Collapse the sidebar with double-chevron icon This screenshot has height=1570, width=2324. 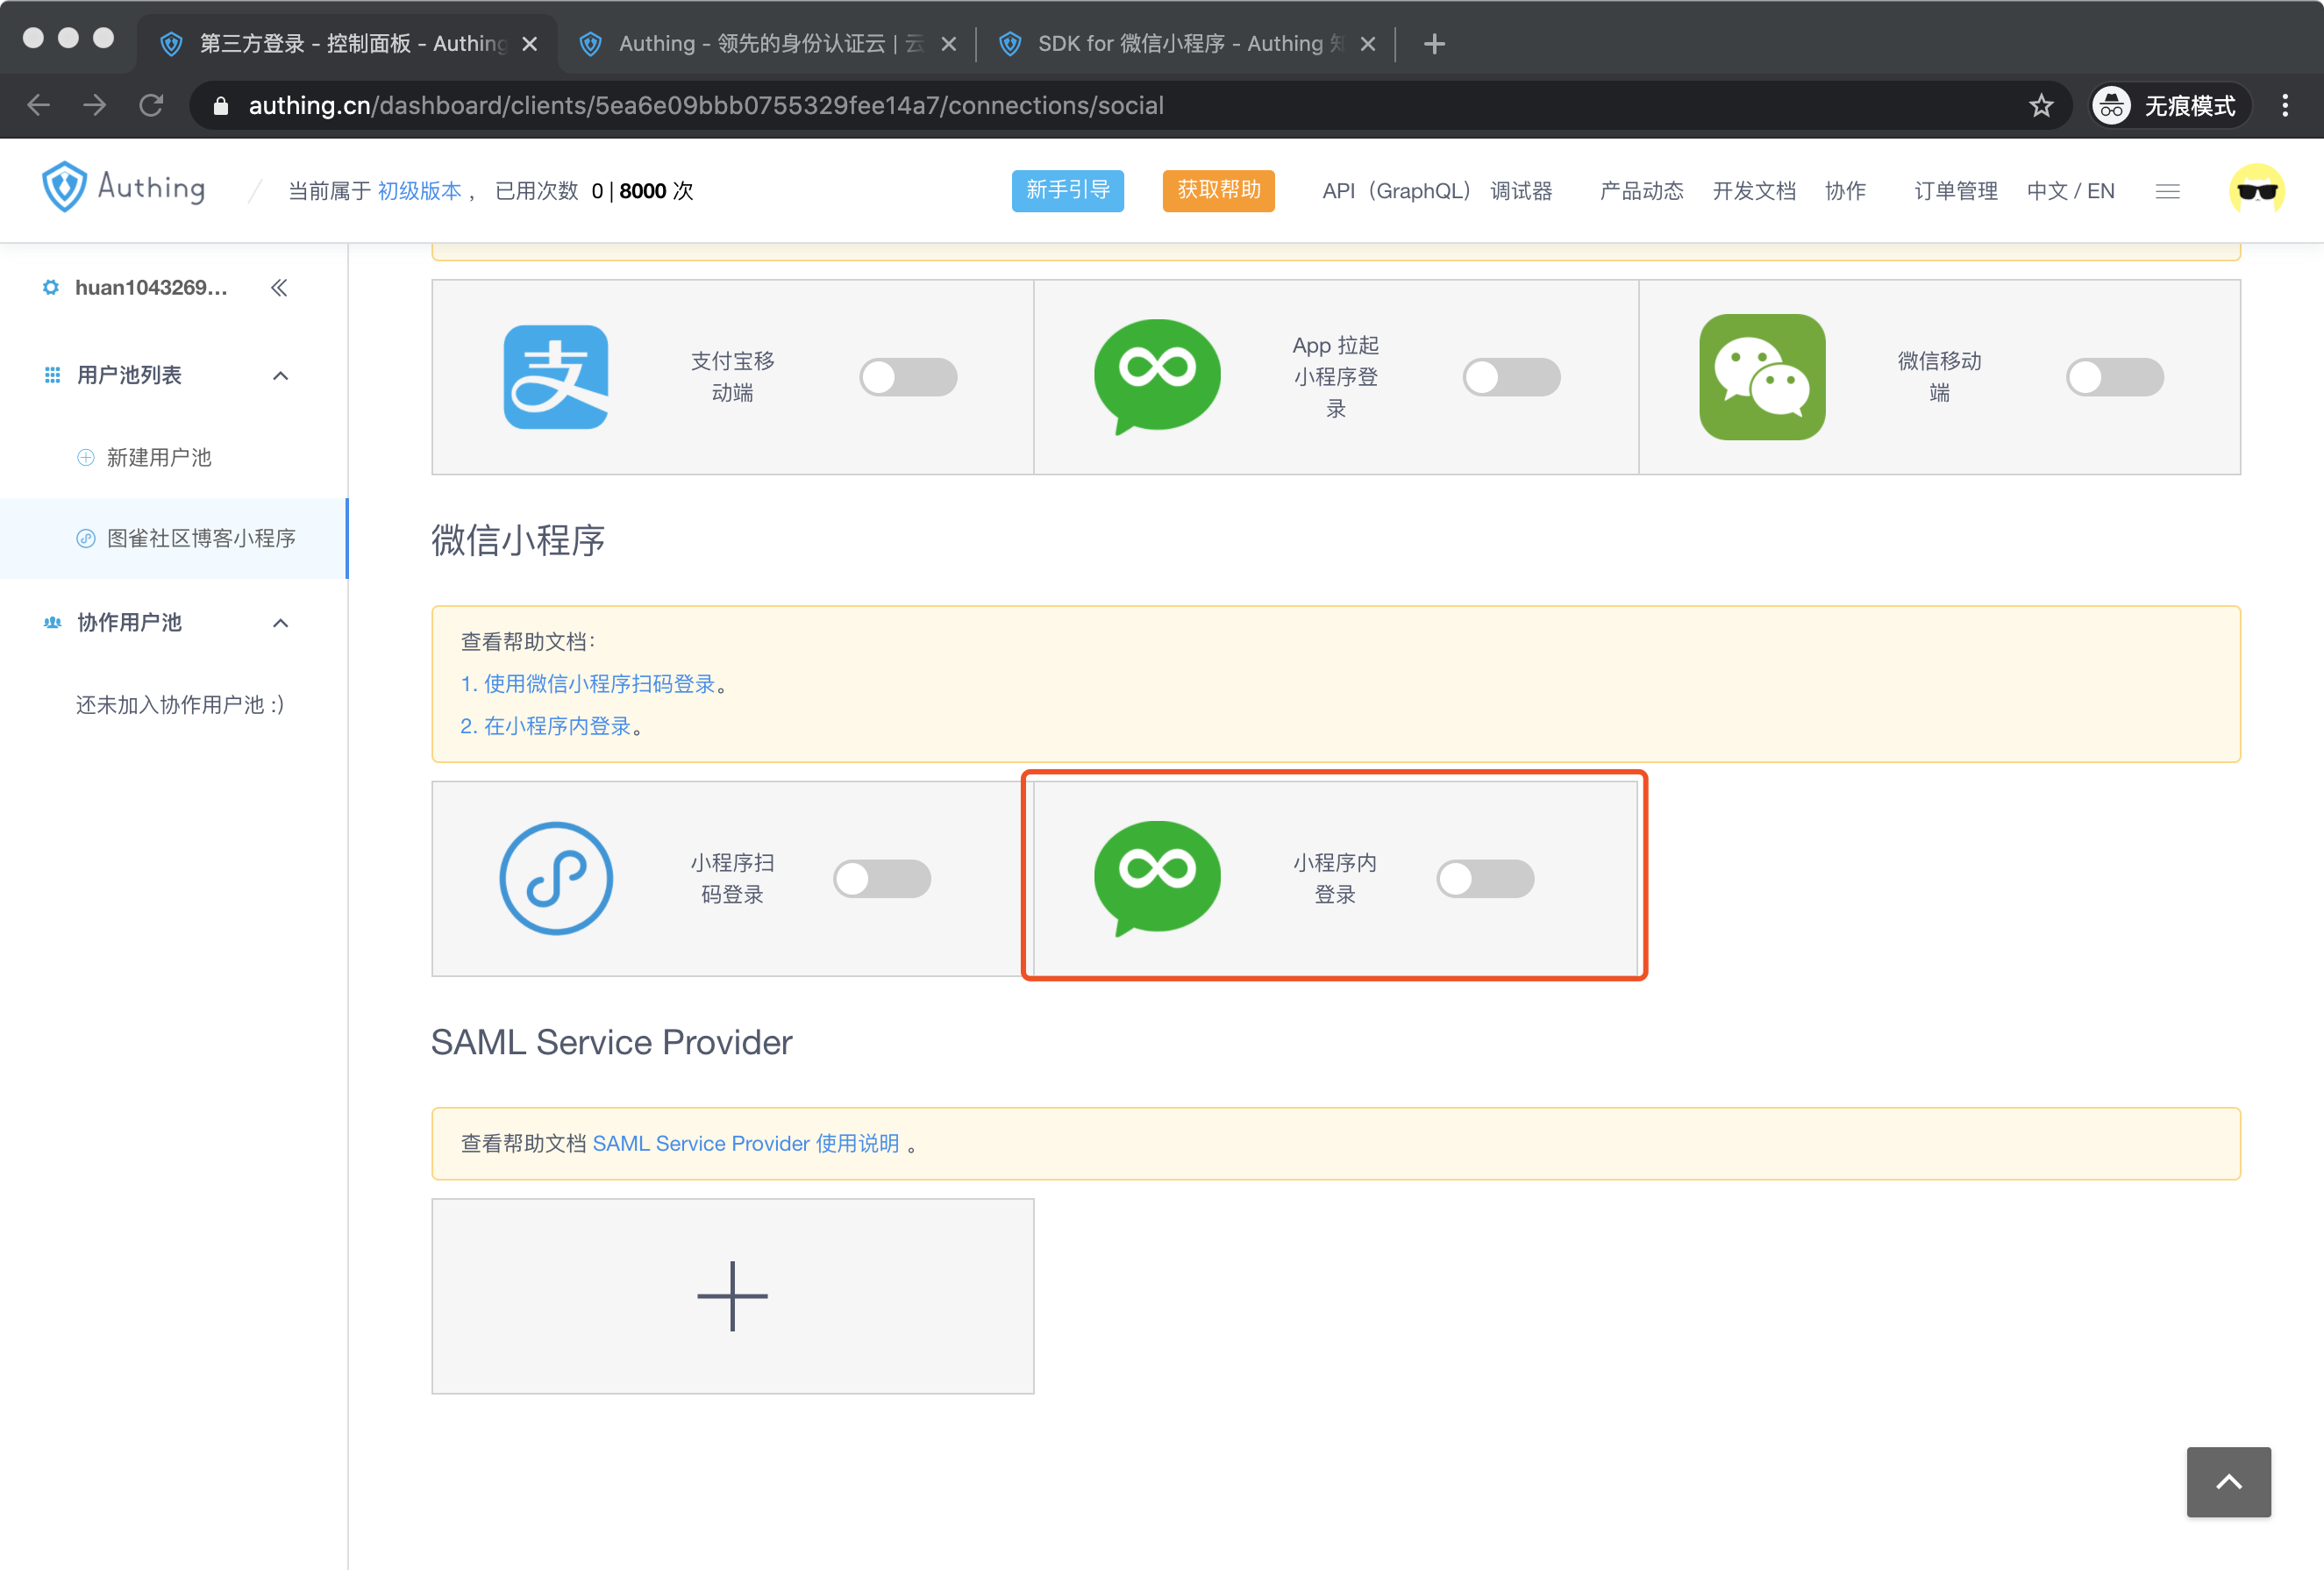[279, 288]
